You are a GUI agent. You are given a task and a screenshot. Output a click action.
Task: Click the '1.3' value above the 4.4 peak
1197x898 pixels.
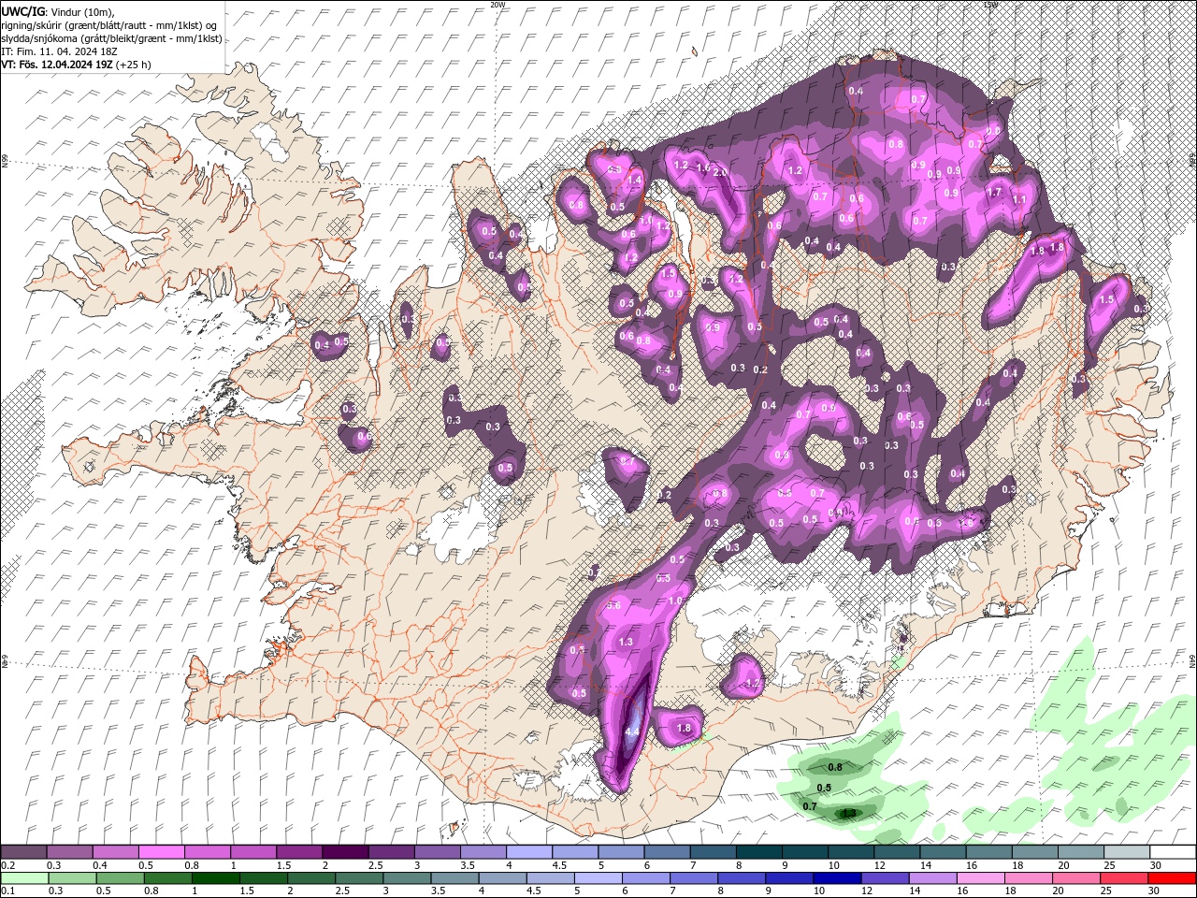pyautogui.click(x=626, y=642)
